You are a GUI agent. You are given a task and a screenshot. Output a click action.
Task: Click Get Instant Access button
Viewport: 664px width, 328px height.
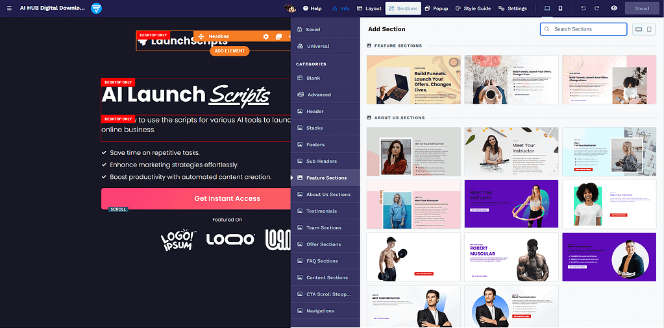click(x=195, y=198)
